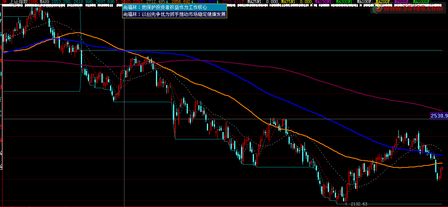Click the 2697.696 moving average value
Screen dimensions: 448x207
pyautogui.click(x=105, y=2)
